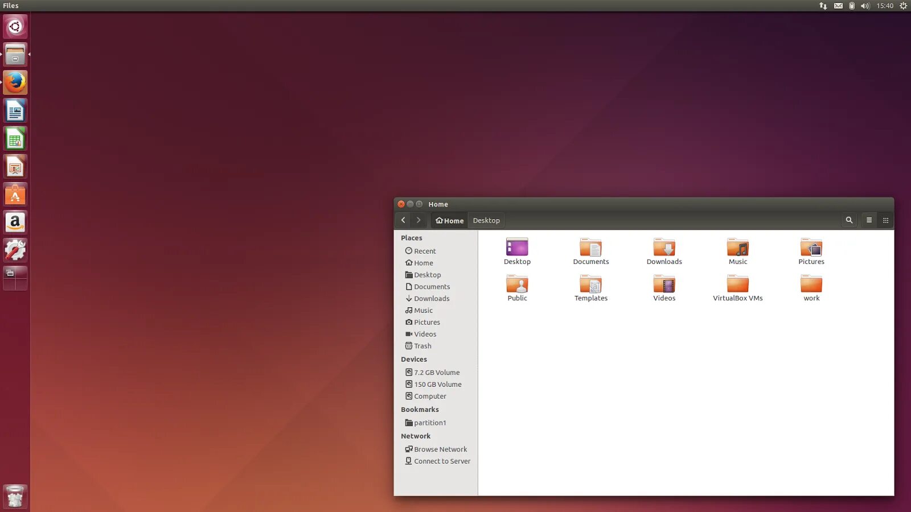Image resolution: width=911 pixels, height=512 pixels.
Task: Select Music in sidebar
Action: 418,311
